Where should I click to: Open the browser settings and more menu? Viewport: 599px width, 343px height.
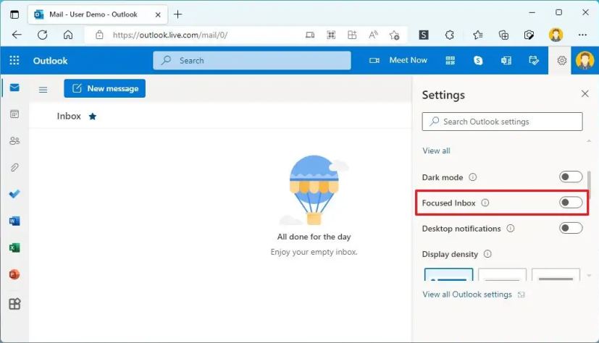coord(582,35)
